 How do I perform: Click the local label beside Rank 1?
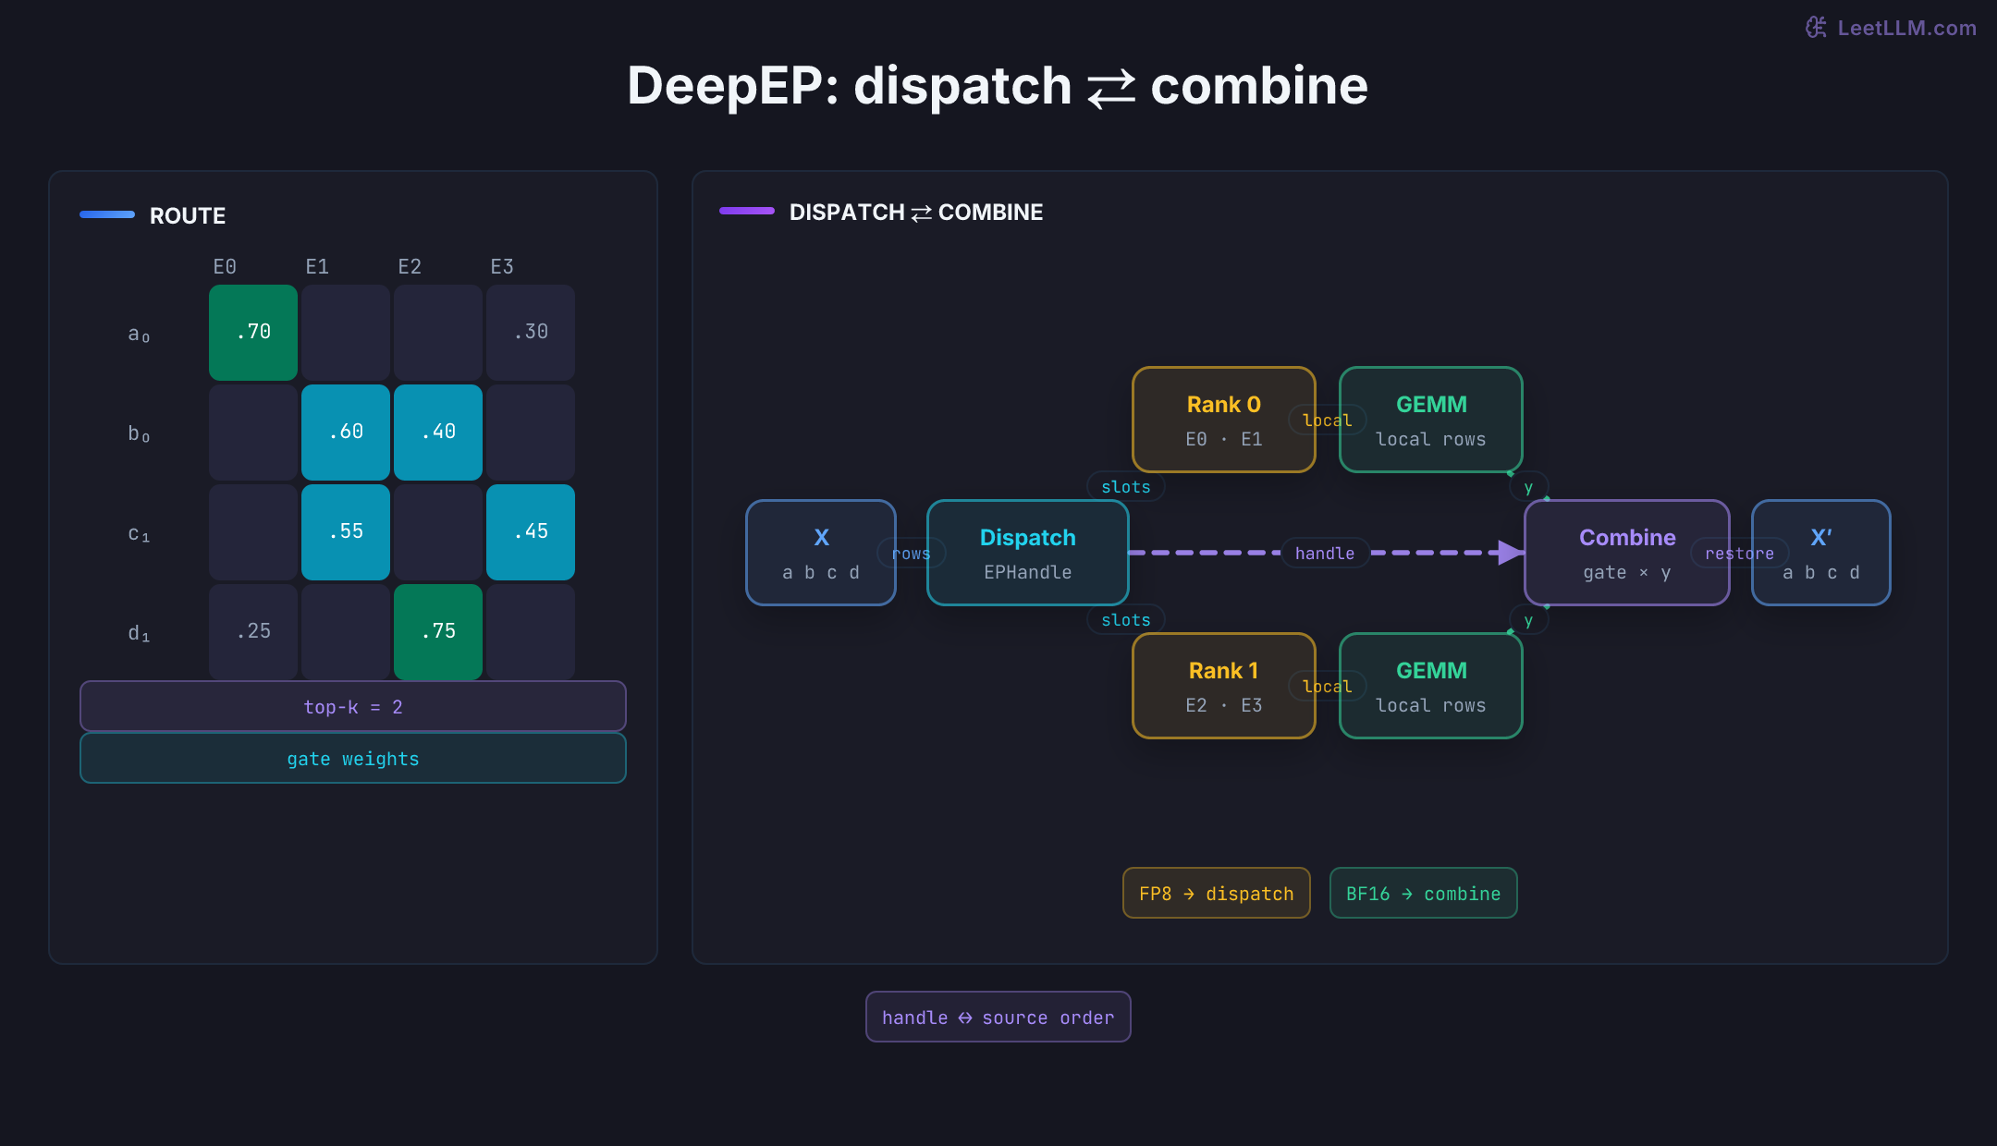point(1328,687)
